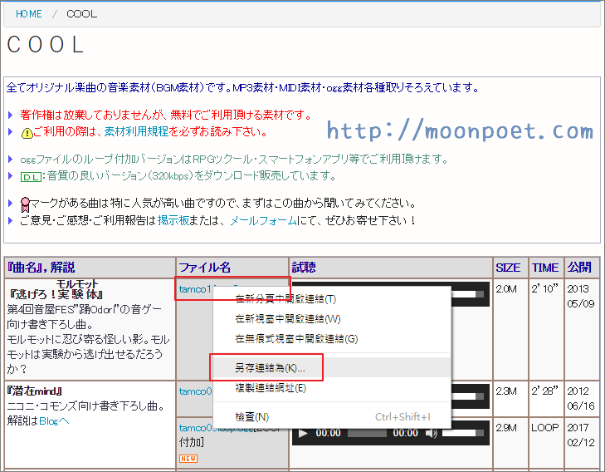Click the pink ribbon popularity icon
Viewport: 605px width, 472px height.
click(x=25, y=203)
